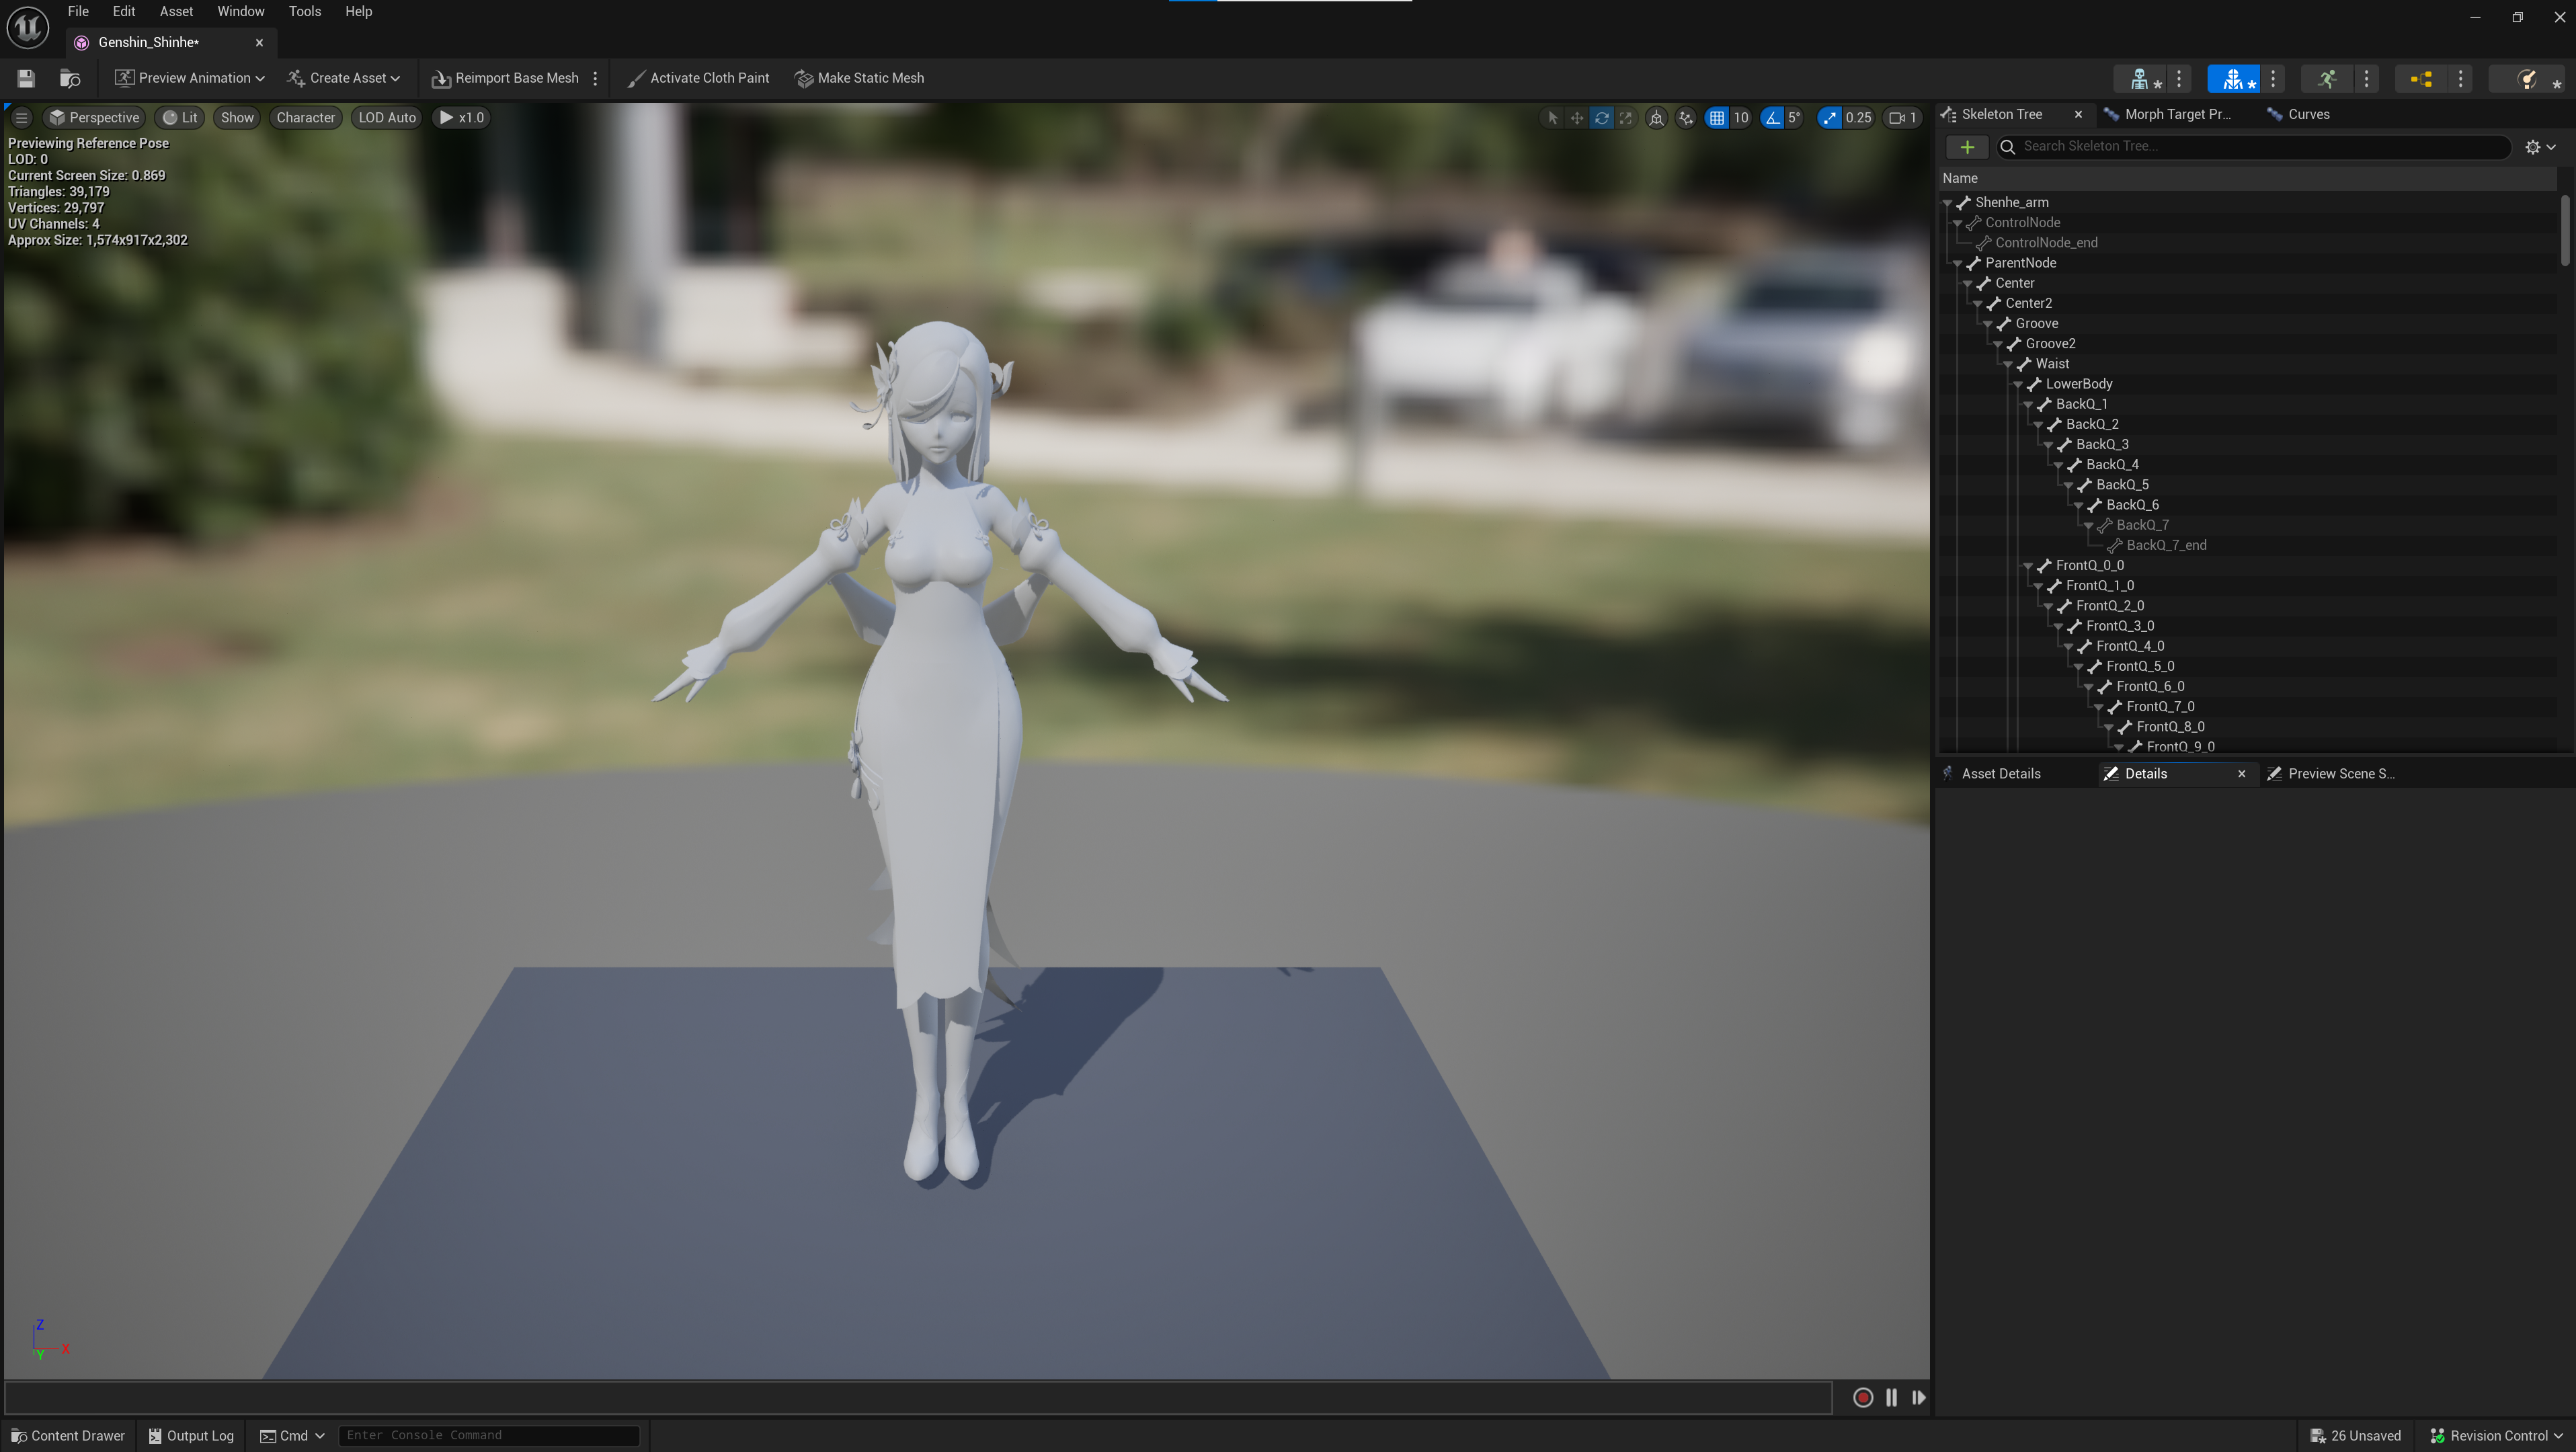Click Make Static Mesh button

pyautogui.click(x=860, y=78)
